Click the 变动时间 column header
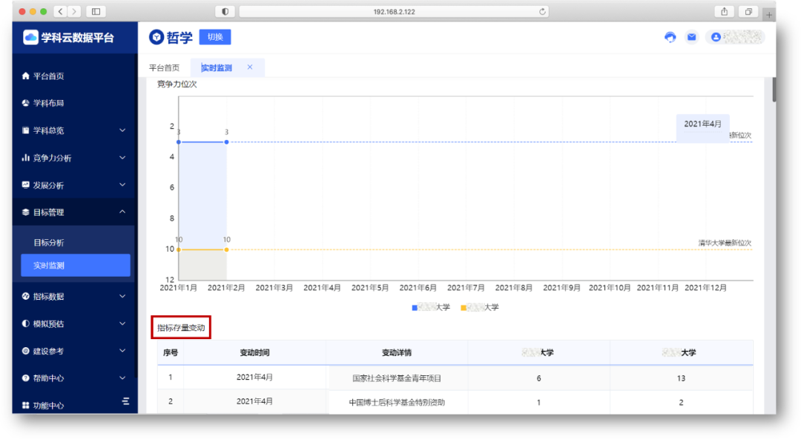Image resolution: width=801 pixels, height=439 pixels. tap(254, 352)
